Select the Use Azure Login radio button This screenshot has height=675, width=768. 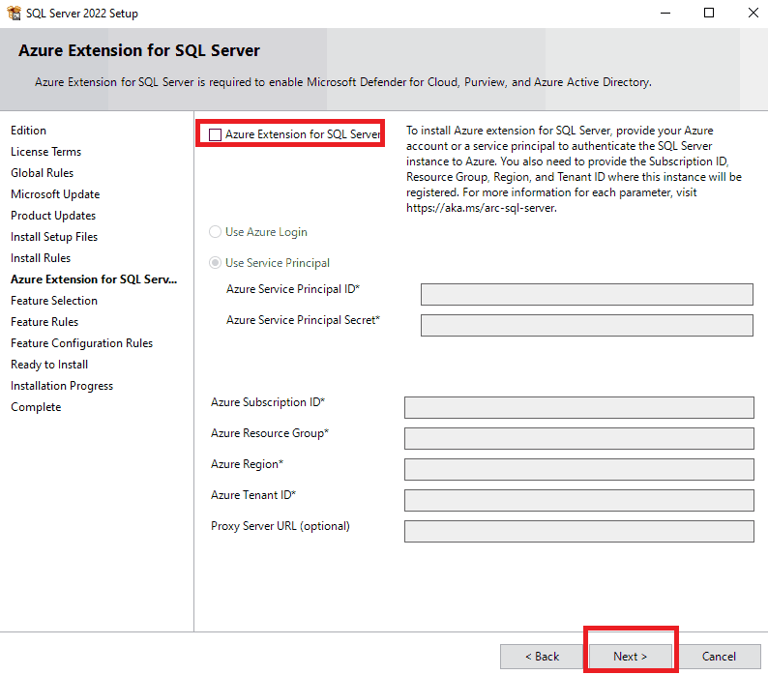click(216, 232)
